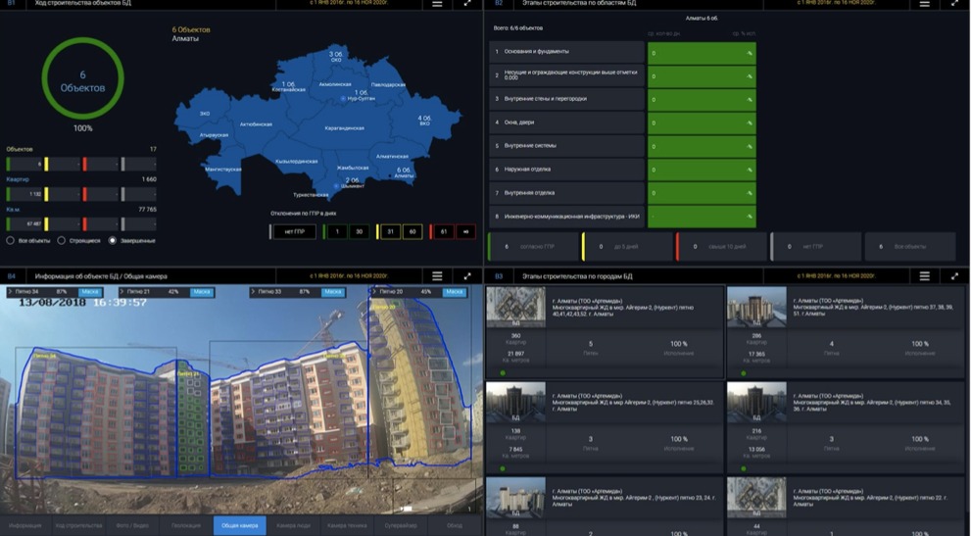Open the hamburger menu in panel B3
Screen dimensions: 971x536
924,276
